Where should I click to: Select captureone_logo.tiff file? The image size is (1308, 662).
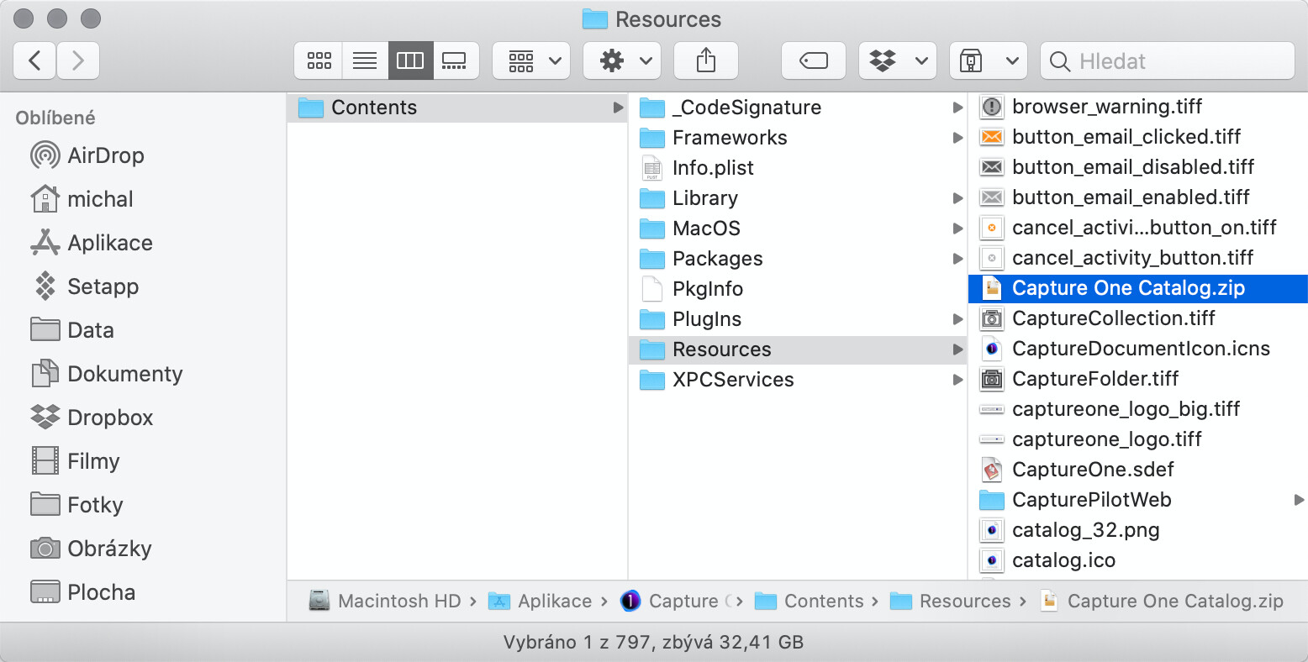(x=1138, y=439)
